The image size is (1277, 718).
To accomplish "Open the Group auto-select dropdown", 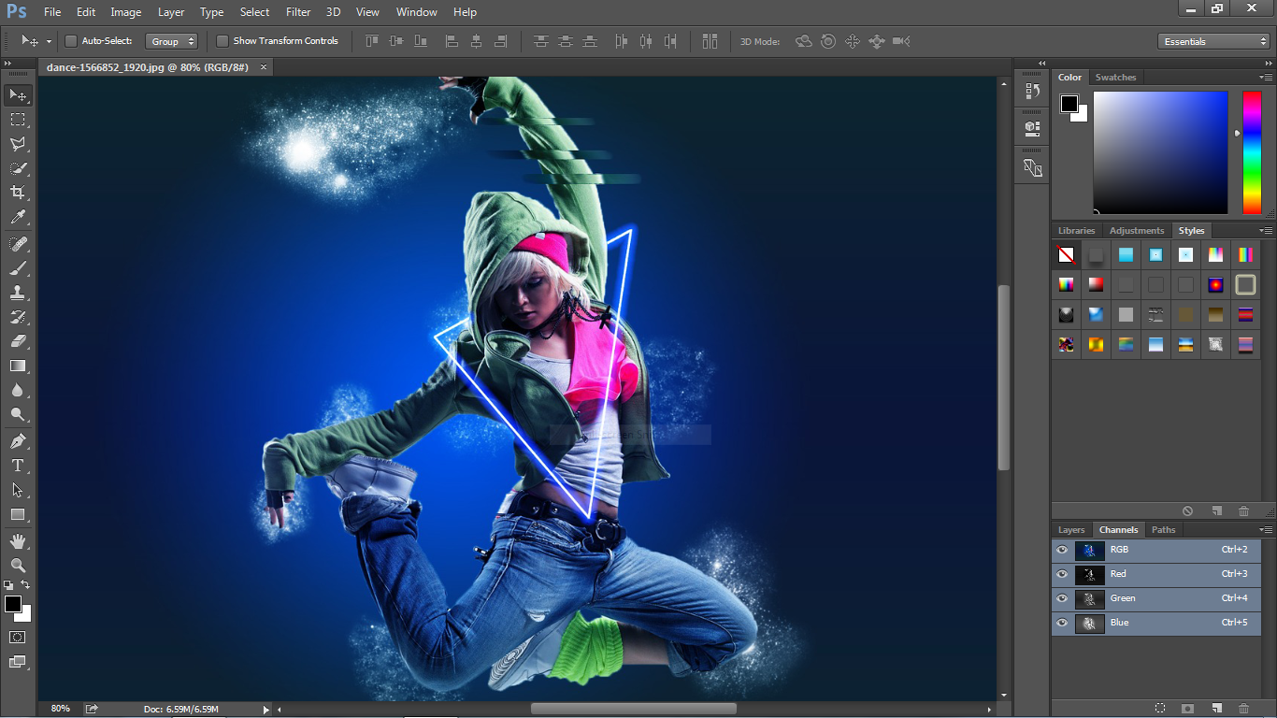I will coord(172,41).
